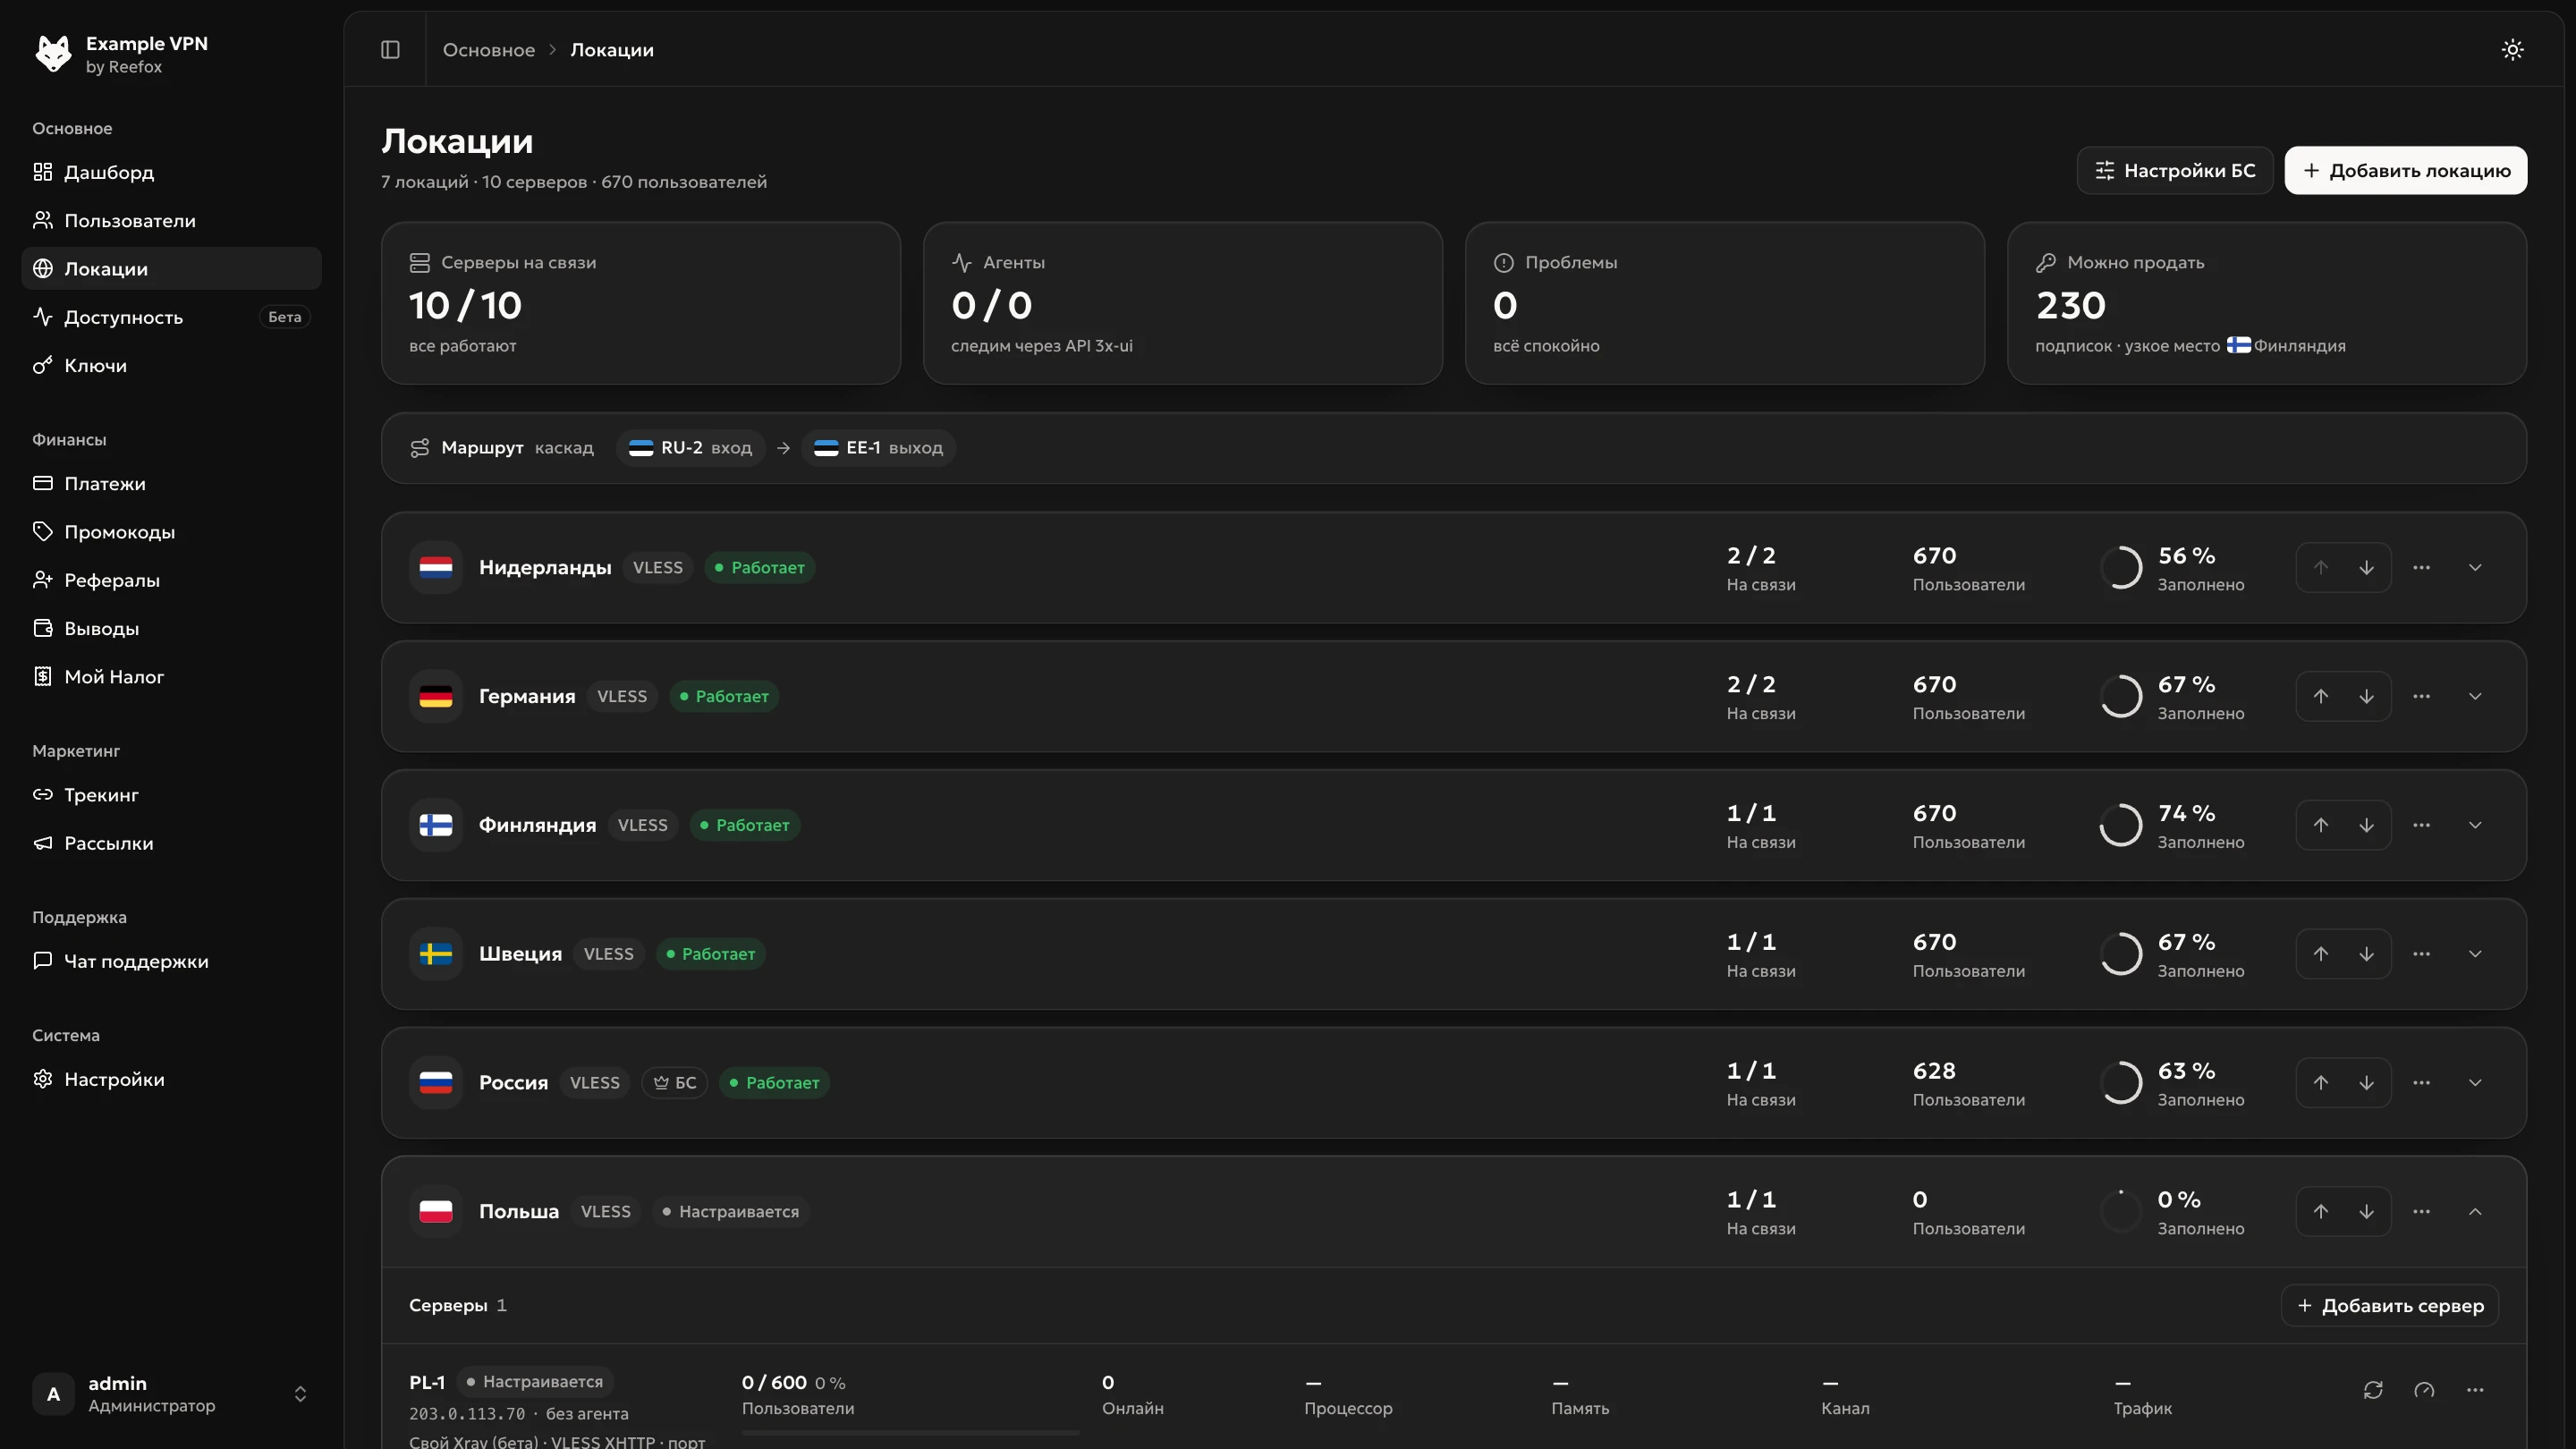Click the Example VPN fox logo
This screenshot has width=2576, height=1449.
tap(53, 54)
